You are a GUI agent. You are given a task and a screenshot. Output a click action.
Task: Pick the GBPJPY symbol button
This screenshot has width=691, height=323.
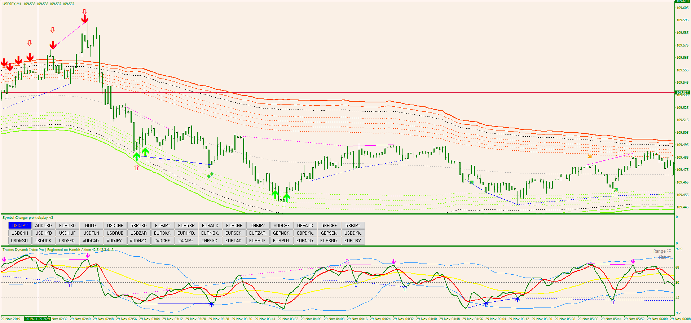coord(353,225)
